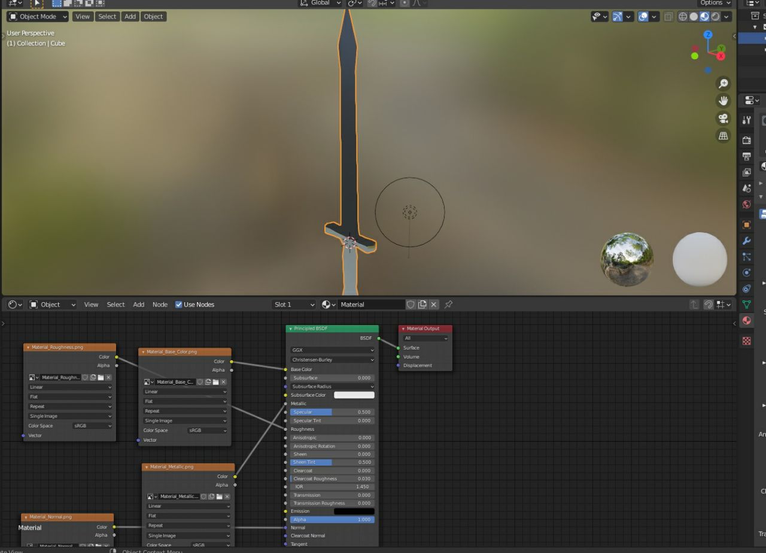Open the Object Data properties tab
Viewport: 766px width, 553px height.
pos(746,305)
